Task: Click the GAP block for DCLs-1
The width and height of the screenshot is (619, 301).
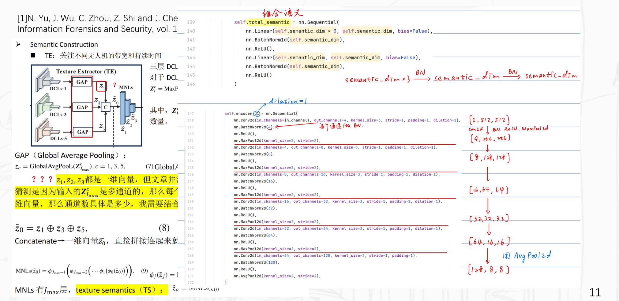Action: pos(82,82)
